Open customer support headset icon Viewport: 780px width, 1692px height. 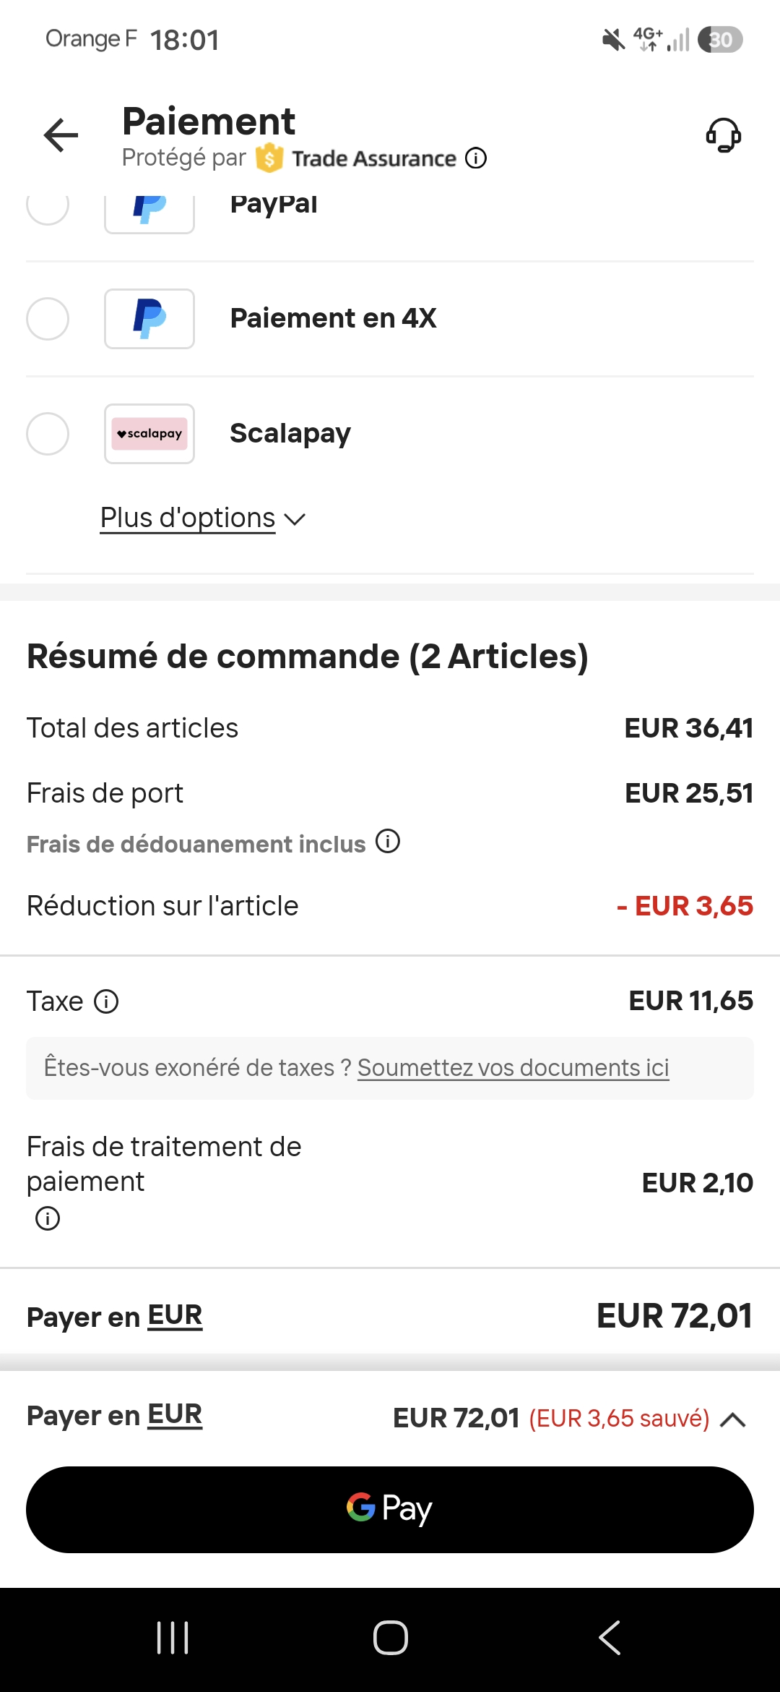[x=723, y=135]
